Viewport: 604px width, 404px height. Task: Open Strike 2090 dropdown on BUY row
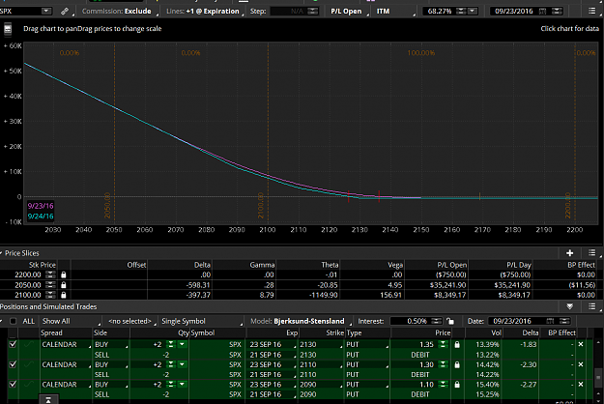[321, 385]
